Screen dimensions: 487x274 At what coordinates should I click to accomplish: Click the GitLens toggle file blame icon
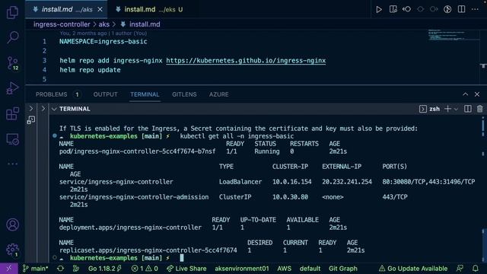447,9
